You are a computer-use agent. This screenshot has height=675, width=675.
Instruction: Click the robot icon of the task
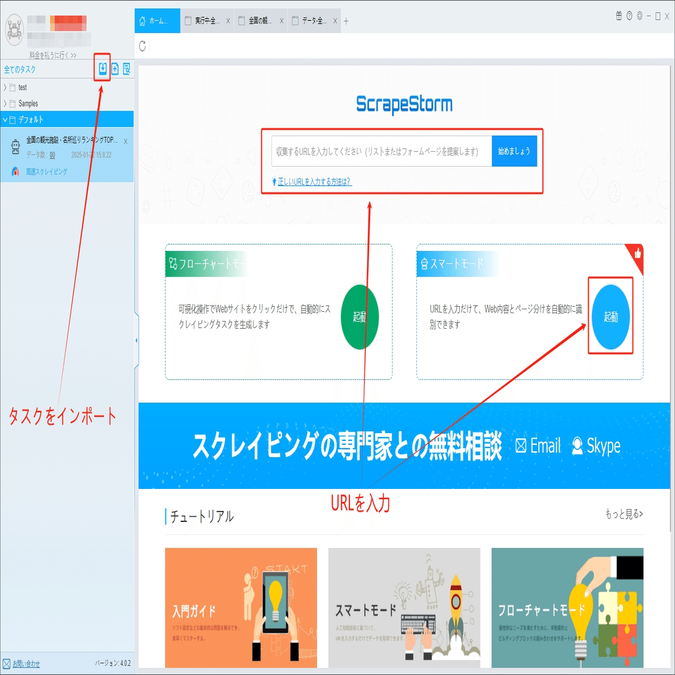click(16, 147)
